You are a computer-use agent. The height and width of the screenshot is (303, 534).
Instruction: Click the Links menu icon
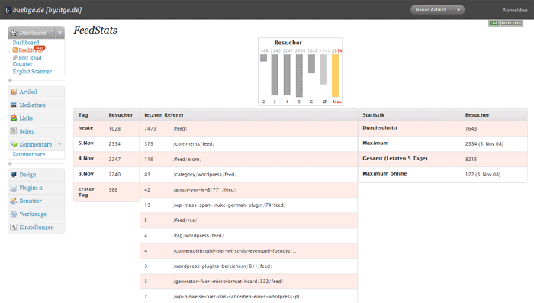point(14,118)
